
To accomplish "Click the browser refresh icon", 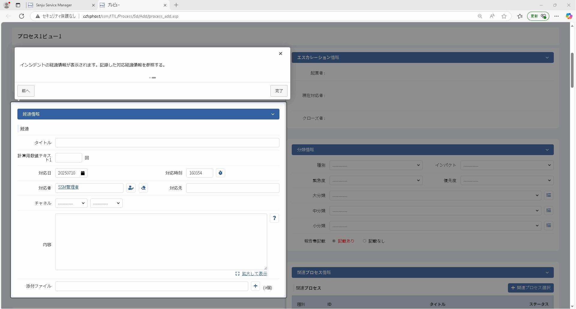I will pyautogui.click(x=22, y=16).
